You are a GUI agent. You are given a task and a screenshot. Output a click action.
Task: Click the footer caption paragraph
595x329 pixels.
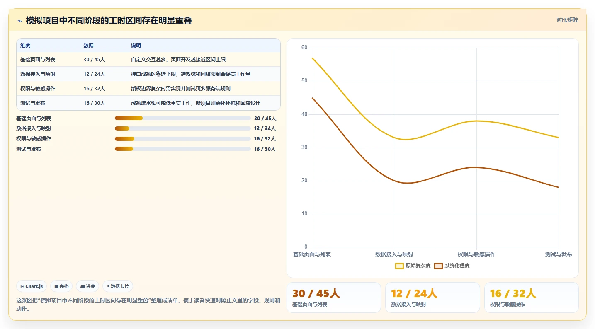[x=148, y=305]
